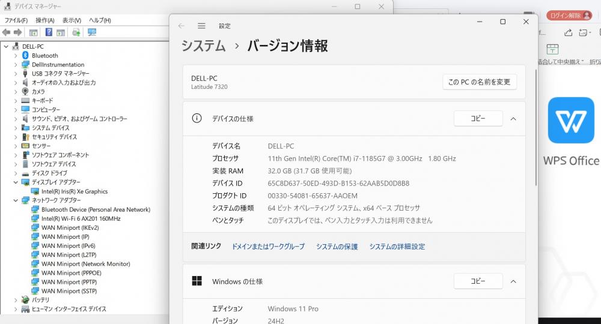
Task: Click Scan for hardware changes monitor icon
Action: pos(91,32)
